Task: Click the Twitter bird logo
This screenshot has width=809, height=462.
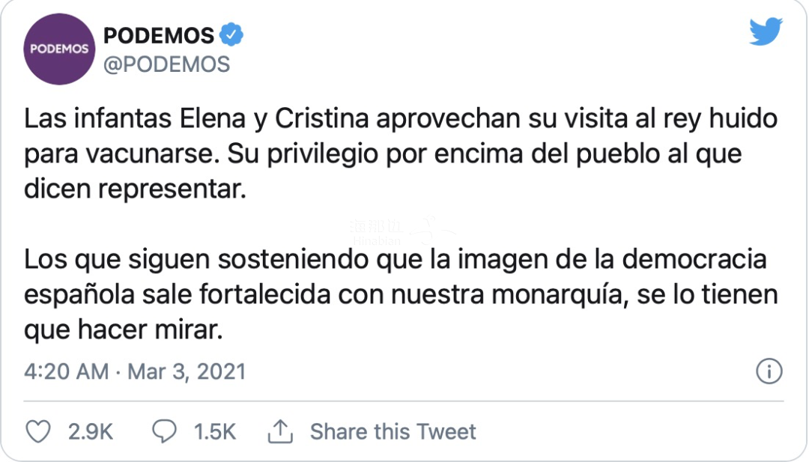Action: pyautogui.click(x=766, y=31)
